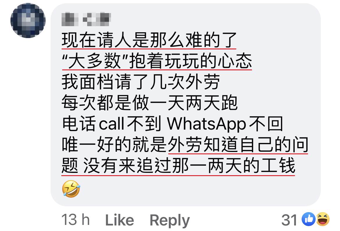Viewport: 340px width, 231px height.
Task: Open the commenter's pixelated profile picture
Action: [28, 20]
